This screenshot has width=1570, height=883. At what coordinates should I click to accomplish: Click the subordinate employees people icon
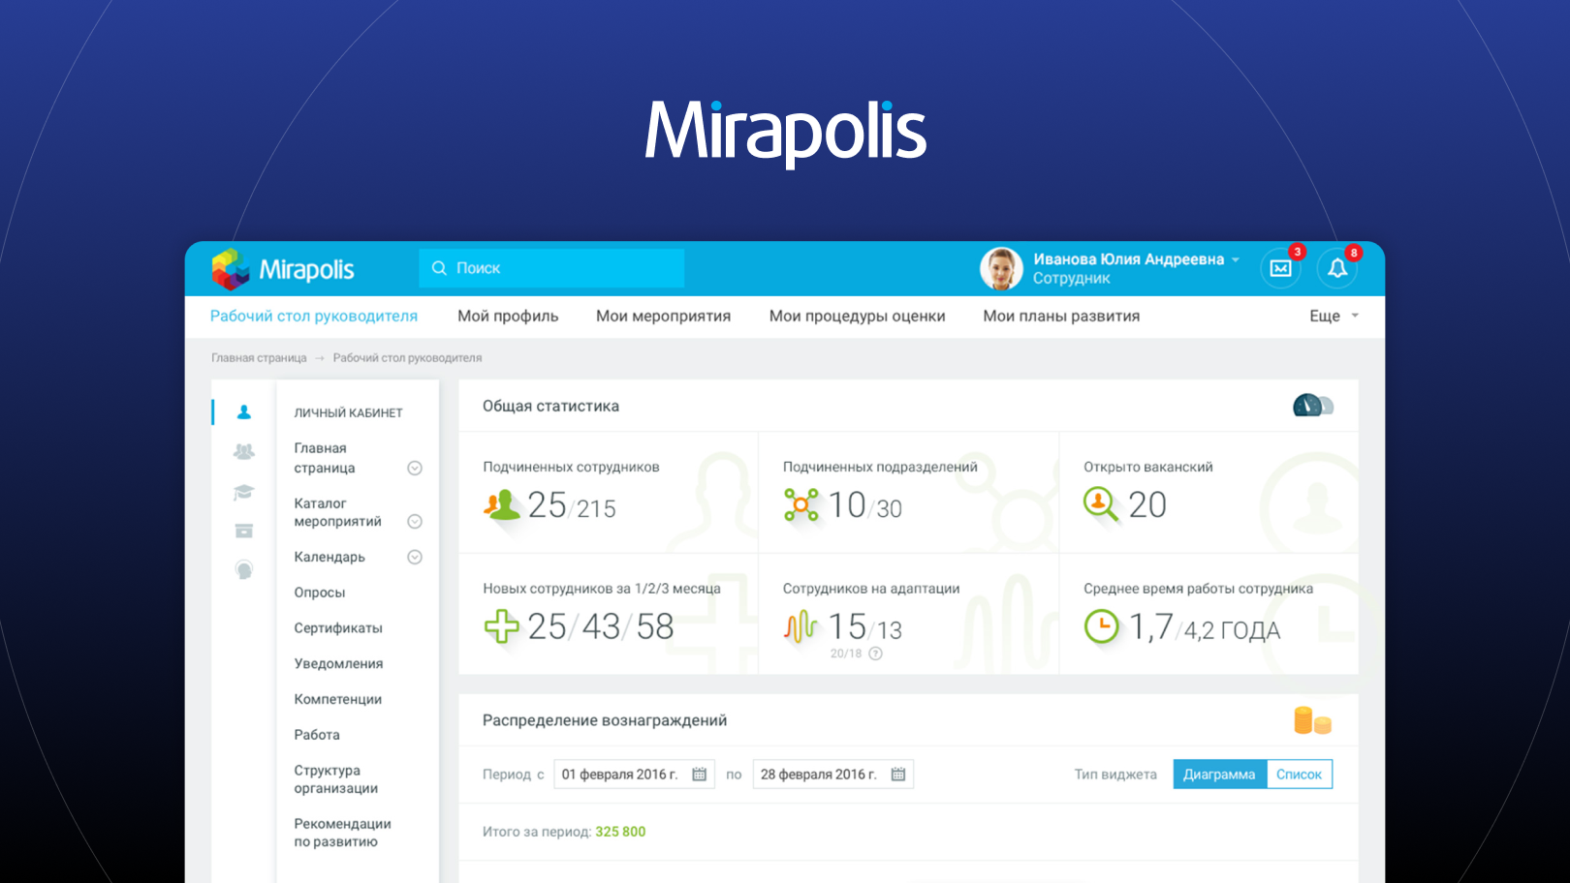tap(502, 504)
